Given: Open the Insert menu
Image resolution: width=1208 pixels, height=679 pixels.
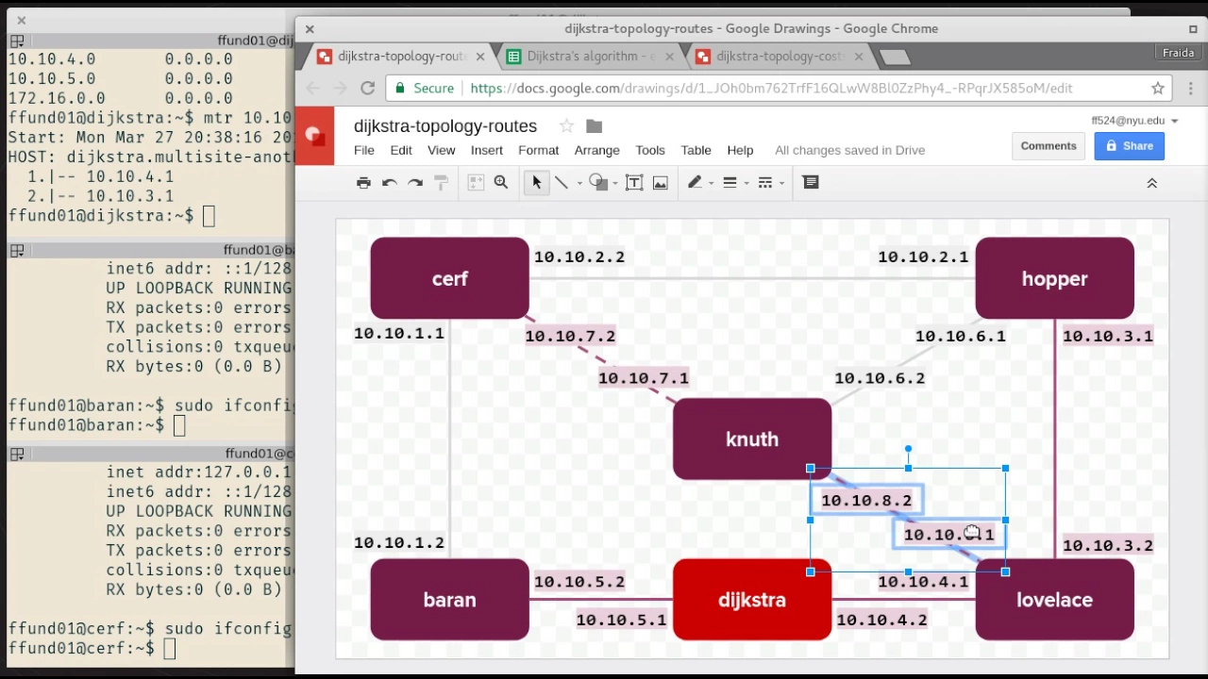Looking at the screenshot, I should [487, 150].
